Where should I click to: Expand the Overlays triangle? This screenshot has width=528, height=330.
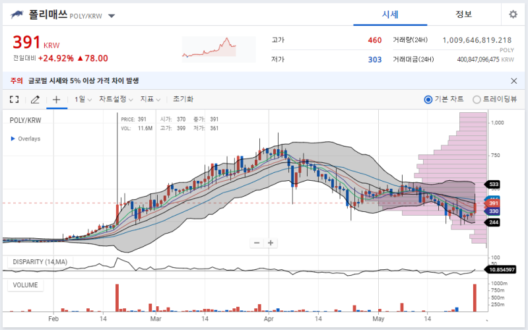coord(13,139)
